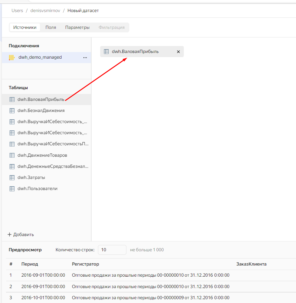Click table icon next to dwh.Пользователи
The height and width of the screenshot is (303, 296).
pyautogui.click(x=12, y=189)
